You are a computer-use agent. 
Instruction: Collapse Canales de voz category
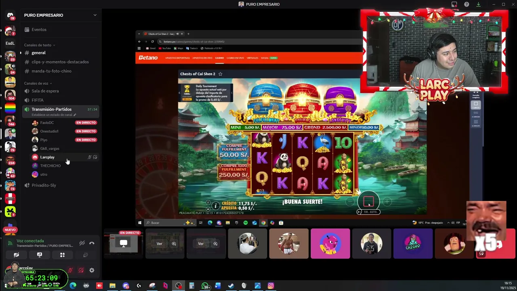point(38,83)
